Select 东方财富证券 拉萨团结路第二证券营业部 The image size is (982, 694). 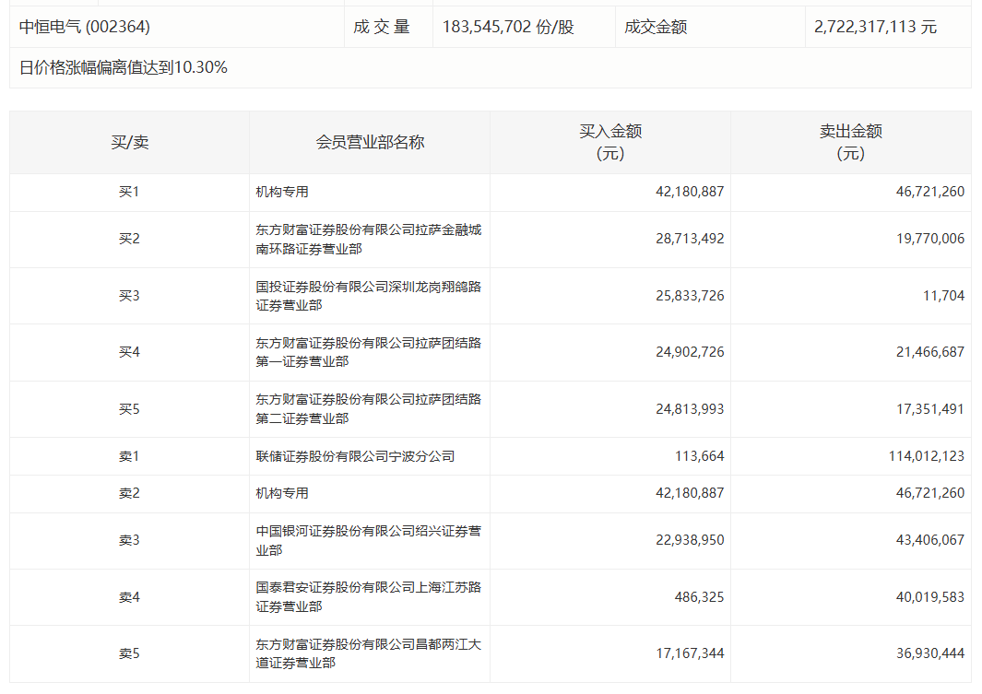point(368,408)
